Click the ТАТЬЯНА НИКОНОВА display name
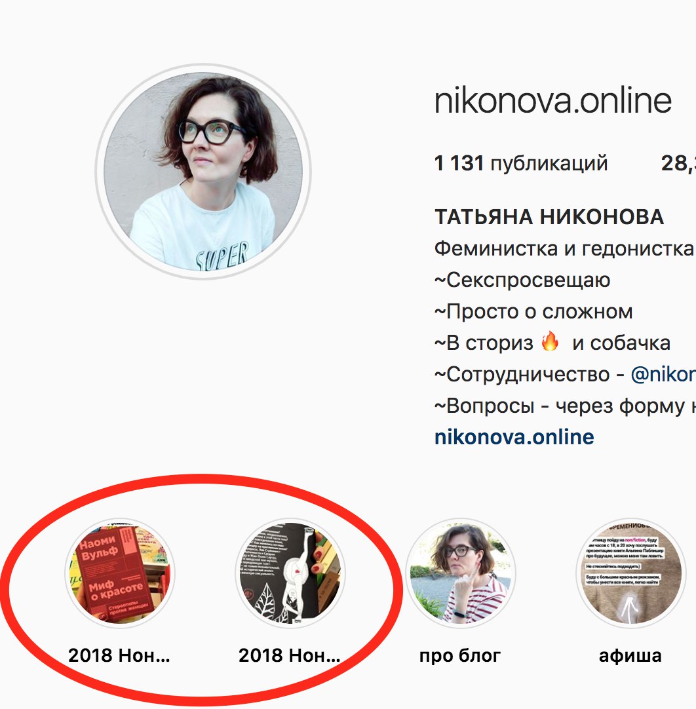Image resolution: width=696 pixels, height=709 pixels. [549, 217]
